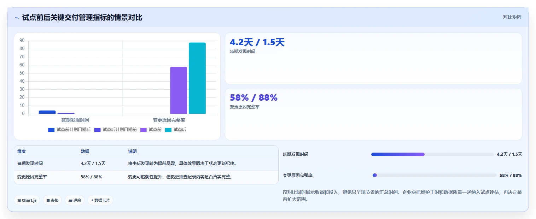Viewport: 536px width, 219px height.
Task: Click the 延期发现时间 progress row label
Action: point(296,154)
